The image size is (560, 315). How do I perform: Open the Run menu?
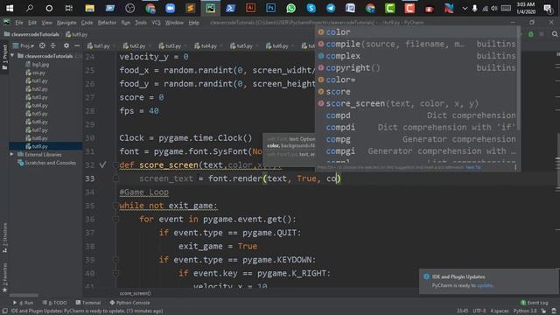tap(125, 23)
